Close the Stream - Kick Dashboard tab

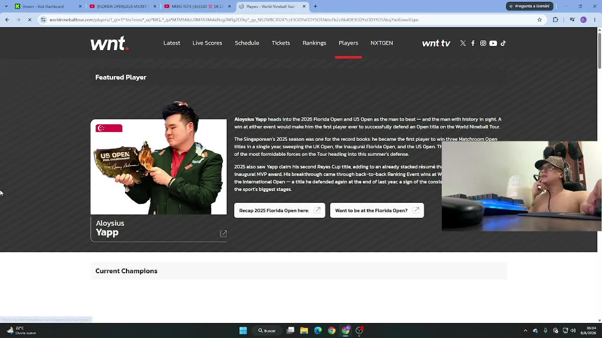80,6
